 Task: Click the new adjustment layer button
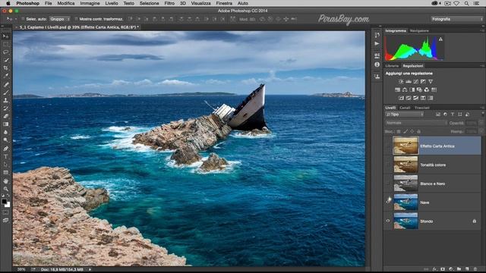450,269
